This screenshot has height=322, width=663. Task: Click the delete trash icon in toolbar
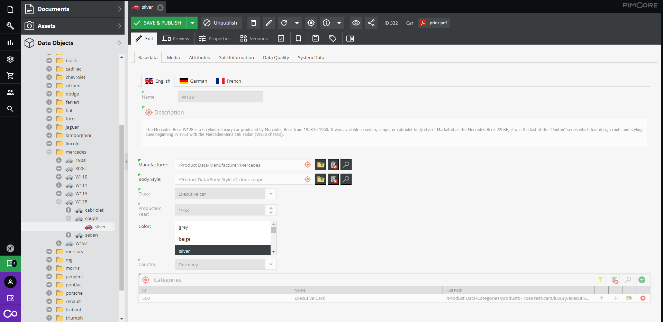pyautogui.click(x=254, y=23)
